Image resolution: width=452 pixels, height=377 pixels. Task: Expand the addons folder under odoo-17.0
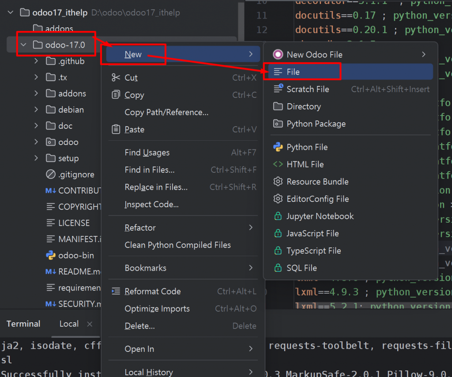click(x=36, y=93)
